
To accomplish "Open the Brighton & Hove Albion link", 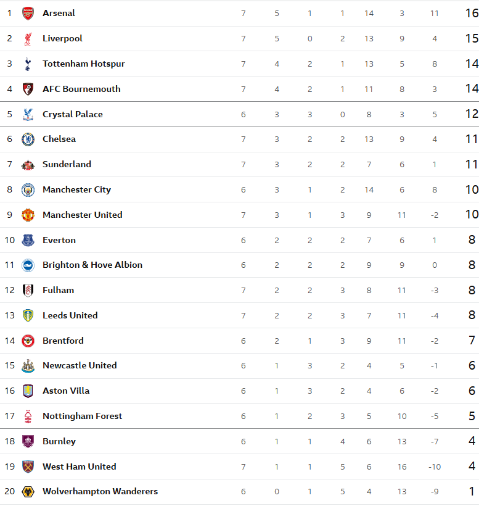I will [x=92, y=265].
